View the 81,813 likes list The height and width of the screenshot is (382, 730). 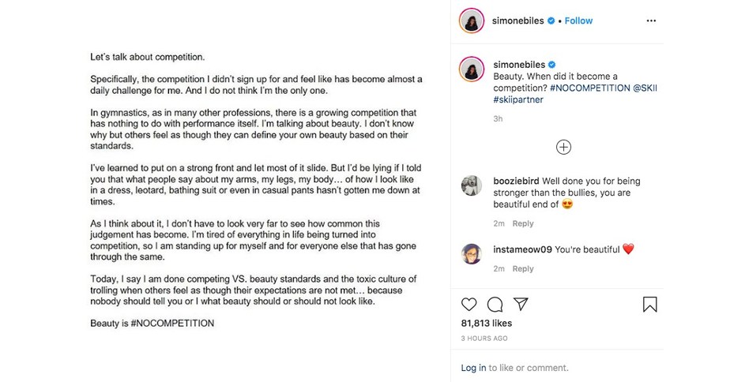(x=486, y=323)
